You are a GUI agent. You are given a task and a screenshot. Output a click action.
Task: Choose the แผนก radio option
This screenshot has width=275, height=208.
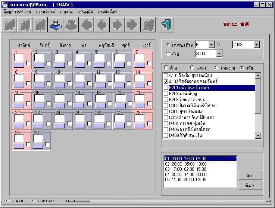[192, 67]
